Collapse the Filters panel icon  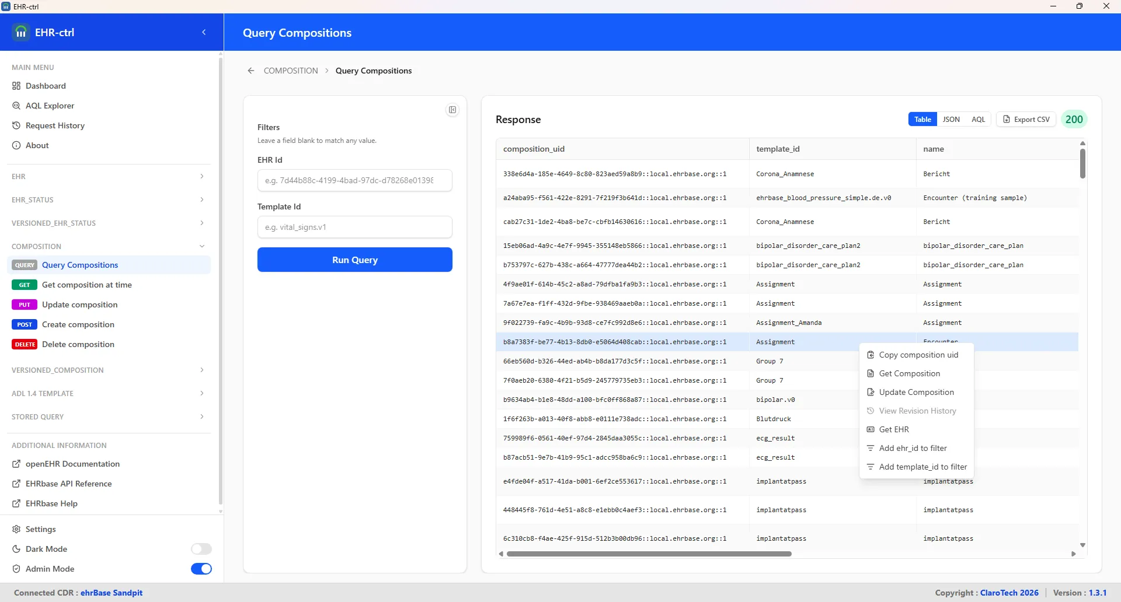452,110
